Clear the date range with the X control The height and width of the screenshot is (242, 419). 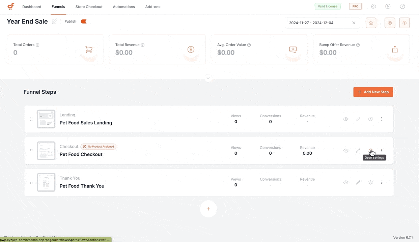click(354, 23)
